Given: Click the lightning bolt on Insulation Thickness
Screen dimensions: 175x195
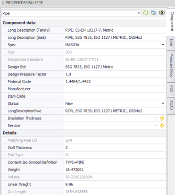Looking at the screenshot, I should pos(162,118).
